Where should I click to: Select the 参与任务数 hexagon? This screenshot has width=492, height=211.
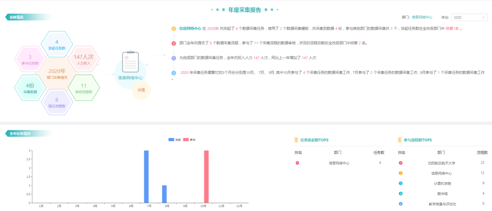(30, 59)
